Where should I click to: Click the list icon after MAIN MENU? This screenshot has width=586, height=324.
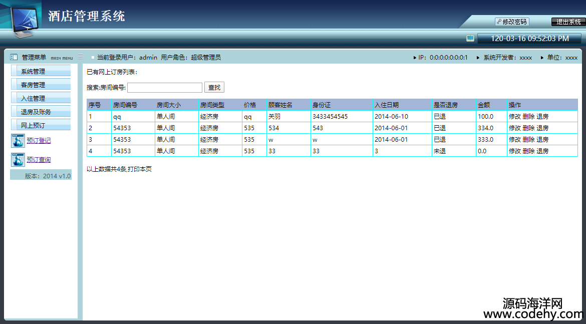coord(80,57)
